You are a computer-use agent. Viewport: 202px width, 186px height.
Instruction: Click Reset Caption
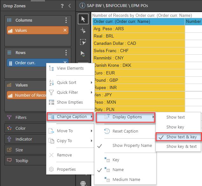(125, 131)
